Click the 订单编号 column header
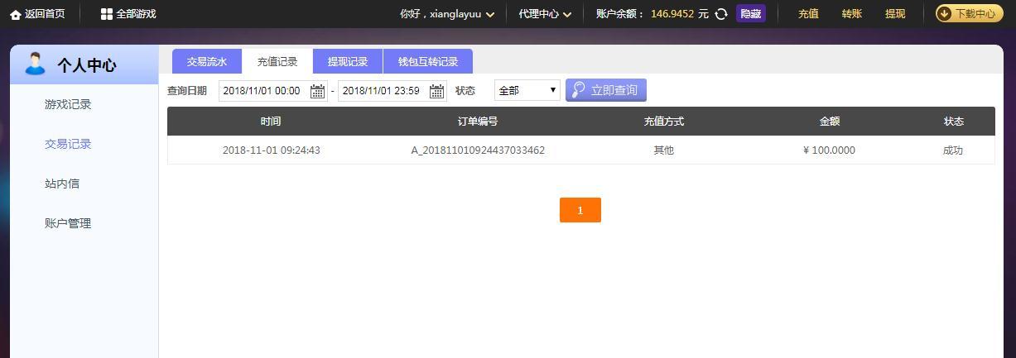This screenshot has width=1016, height=358. 478,122
